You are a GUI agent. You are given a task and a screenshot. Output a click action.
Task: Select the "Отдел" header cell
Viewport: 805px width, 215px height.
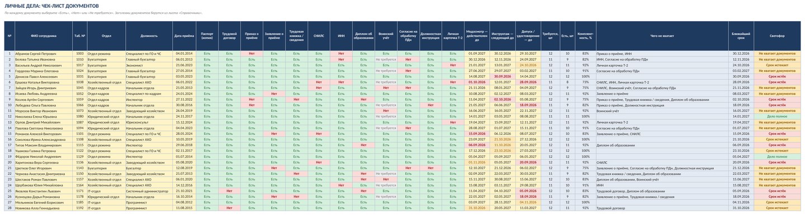(106, 36)
